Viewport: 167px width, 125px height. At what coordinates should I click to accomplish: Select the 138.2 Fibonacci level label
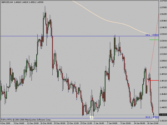point(152,35)
